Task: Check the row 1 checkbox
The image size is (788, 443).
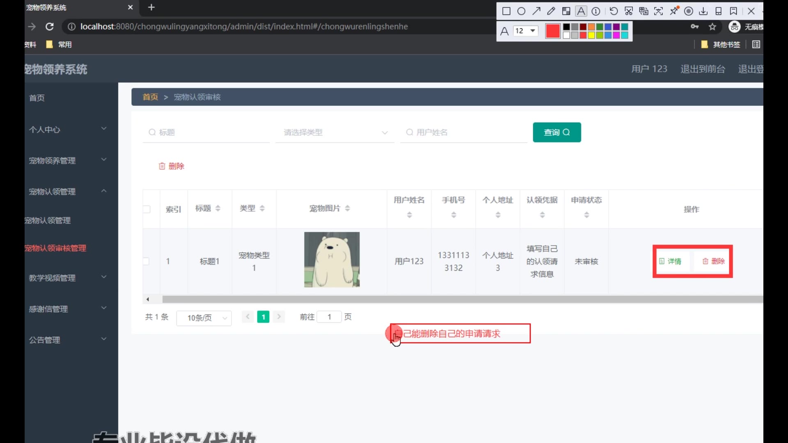Action: (146, 261)
